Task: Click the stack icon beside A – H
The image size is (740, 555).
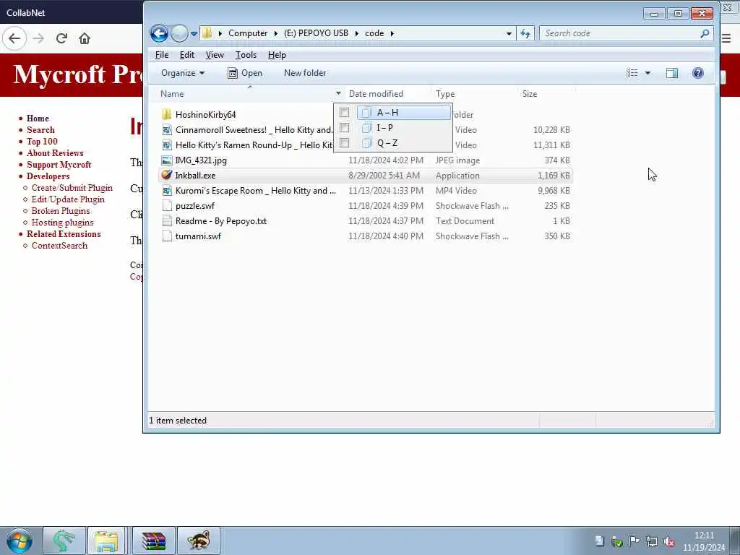Action: (x=366, y=112)
